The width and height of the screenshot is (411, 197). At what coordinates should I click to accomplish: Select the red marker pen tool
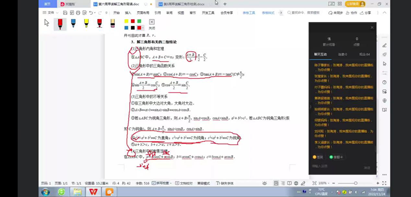tap(60, 24)
